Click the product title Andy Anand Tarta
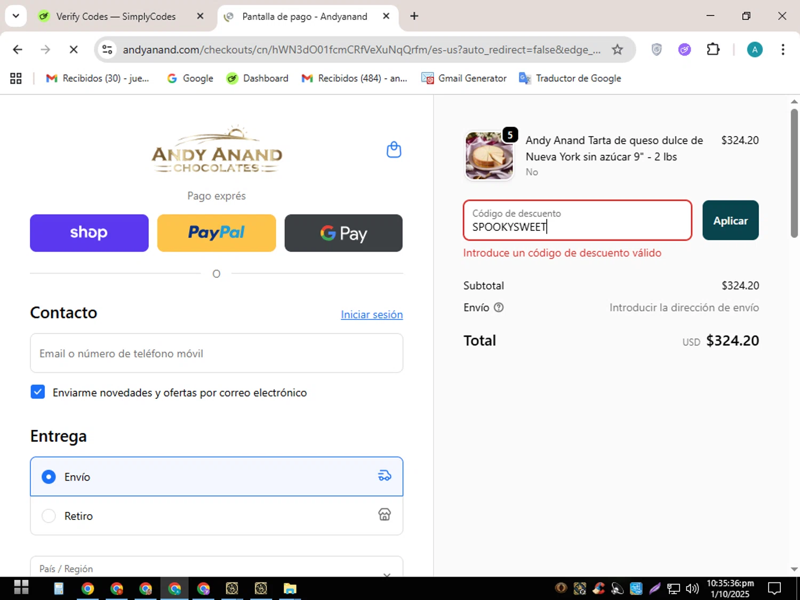The height and width of the screenshot is (600, 800). pyautogui.click(x=614, y=148)
